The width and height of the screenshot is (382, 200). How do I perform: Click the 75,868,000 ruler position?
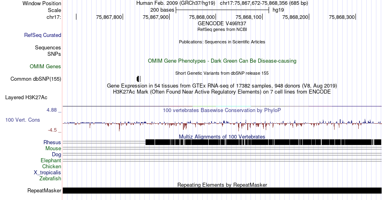(202, 17)
